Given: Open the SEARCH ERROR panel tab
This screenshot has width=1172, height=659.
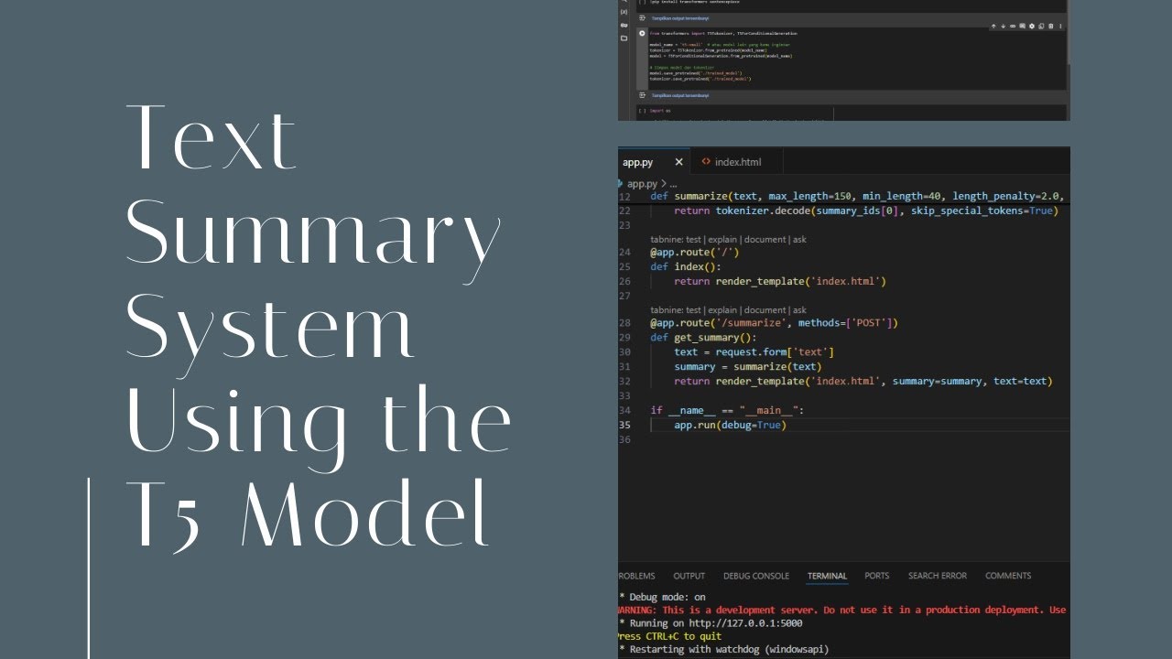Looking at the screenshot, I should click(x=938, y=576).
